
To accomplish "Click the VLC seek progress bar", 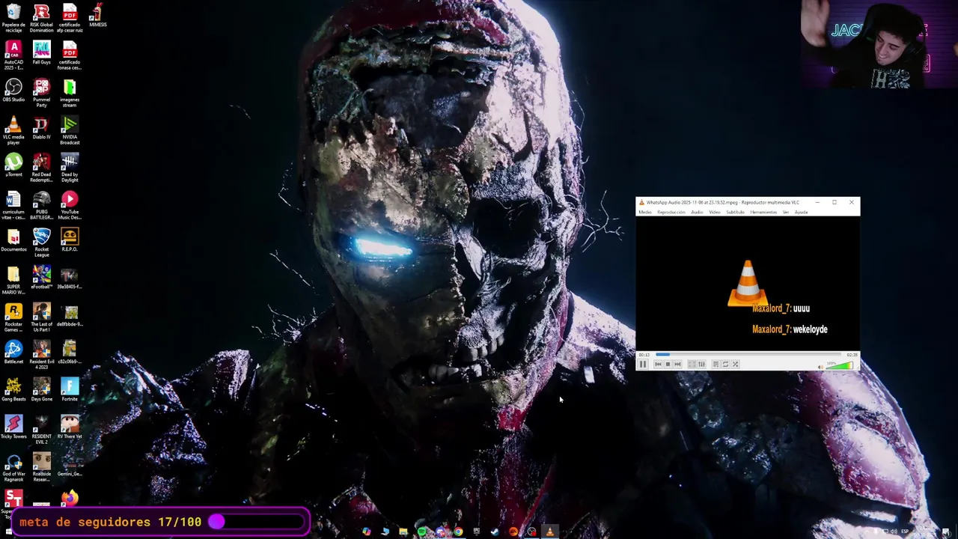I will point(748,354).
